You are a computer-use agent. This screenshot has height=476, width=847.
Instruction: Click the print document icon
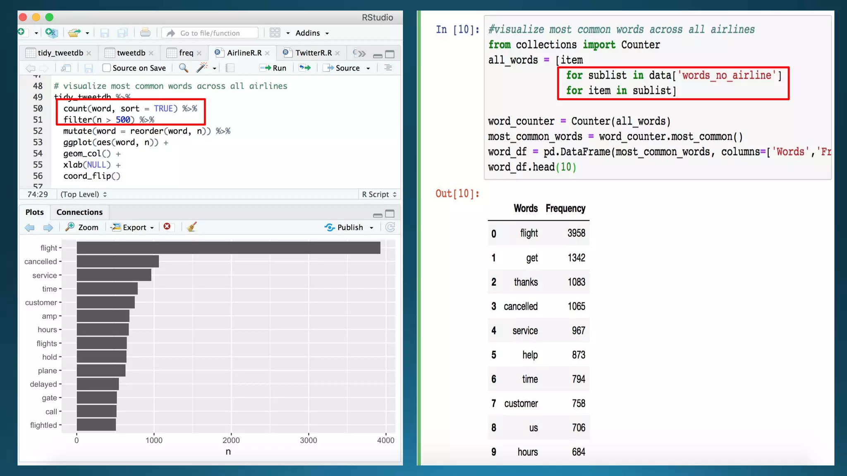(145, 33)
